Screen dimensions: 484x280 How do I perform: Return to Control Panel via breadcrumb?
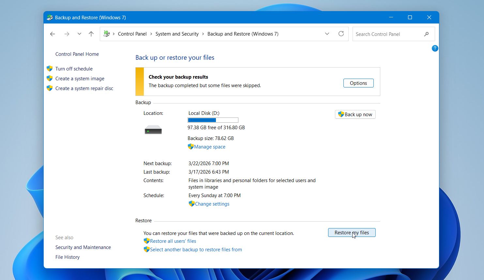coord(132,34)
